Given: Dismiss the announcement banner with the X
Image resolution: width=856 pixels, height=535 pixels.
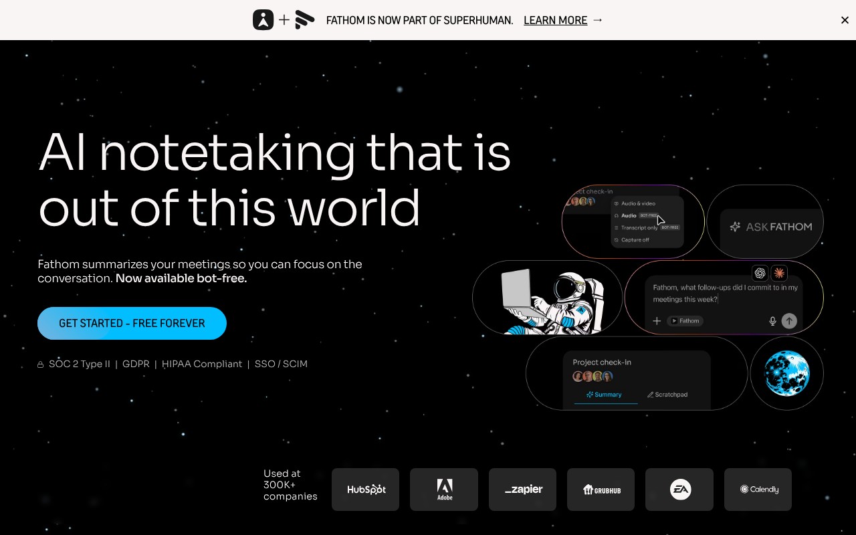Looking at the screenshot, I should click(x=845, y=20).
